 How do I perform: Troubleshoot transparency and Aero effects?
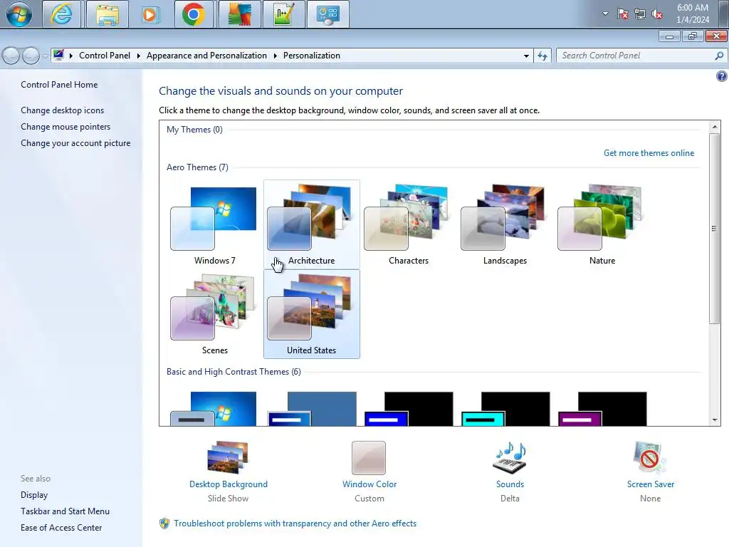pyautogui.click(x=295, y=523)
